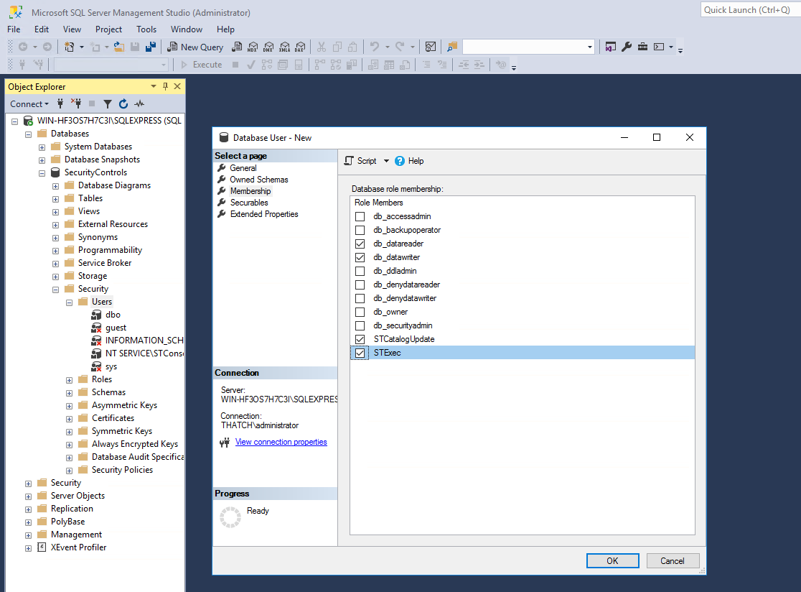This screenshot has height=592, width=801.
Task: Click the Disconnect icon in Object Explorer
Action: tap(75, 103)
